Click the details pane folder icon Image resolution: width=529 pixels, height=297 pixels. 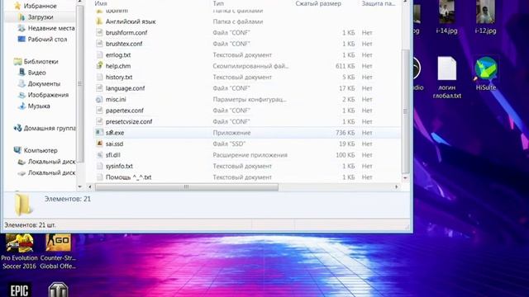[23, 205]
